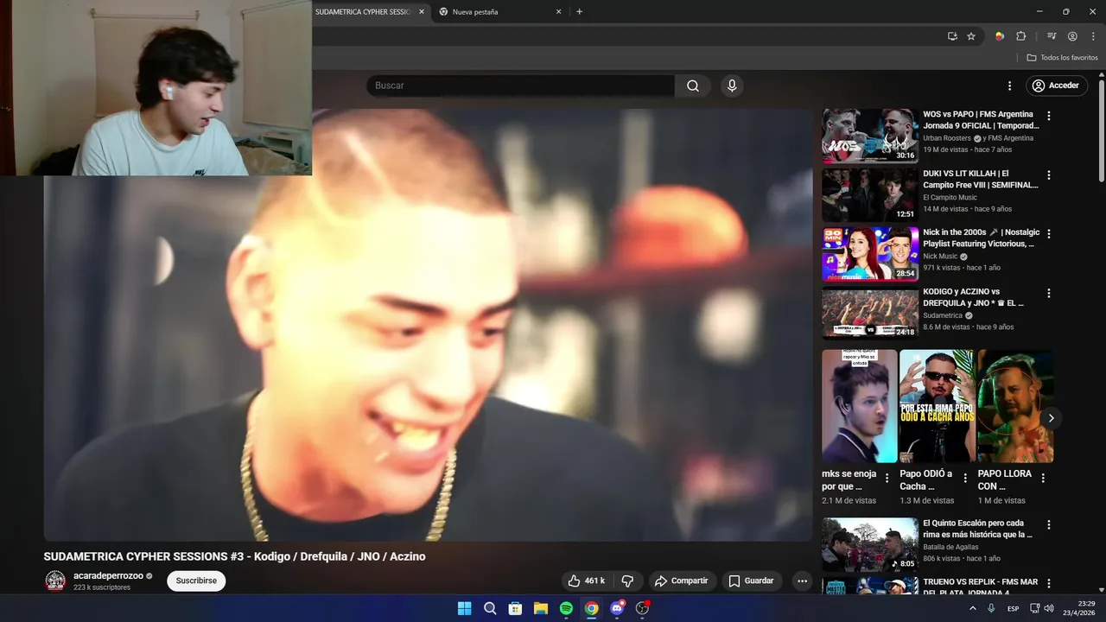Open media controls icon in Chrome toolbar
Screen dimensions: 1106x622
pyautogui.click(x=1052, y=36)
